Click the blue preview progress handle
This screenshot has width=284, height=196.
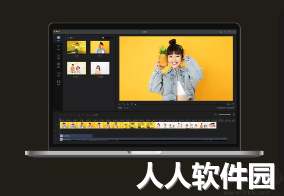pos(135,104)
